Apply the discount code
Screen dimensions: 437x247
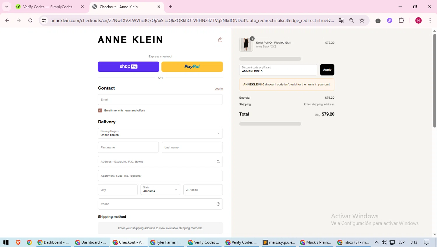[327, 70]
